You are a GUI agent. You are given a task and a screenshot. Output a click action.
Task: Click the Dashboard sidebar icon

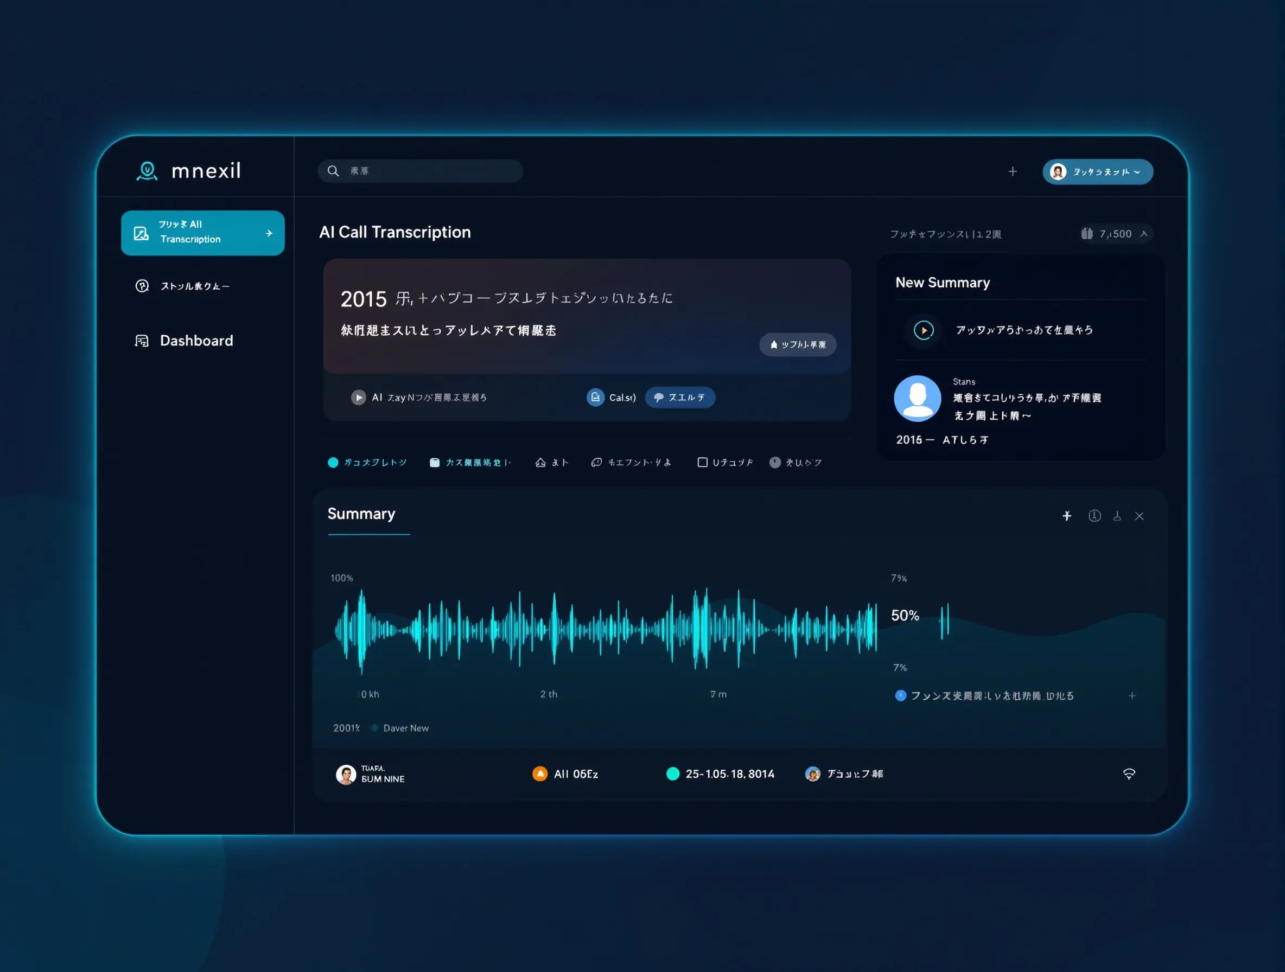click(x=142, y=341)
